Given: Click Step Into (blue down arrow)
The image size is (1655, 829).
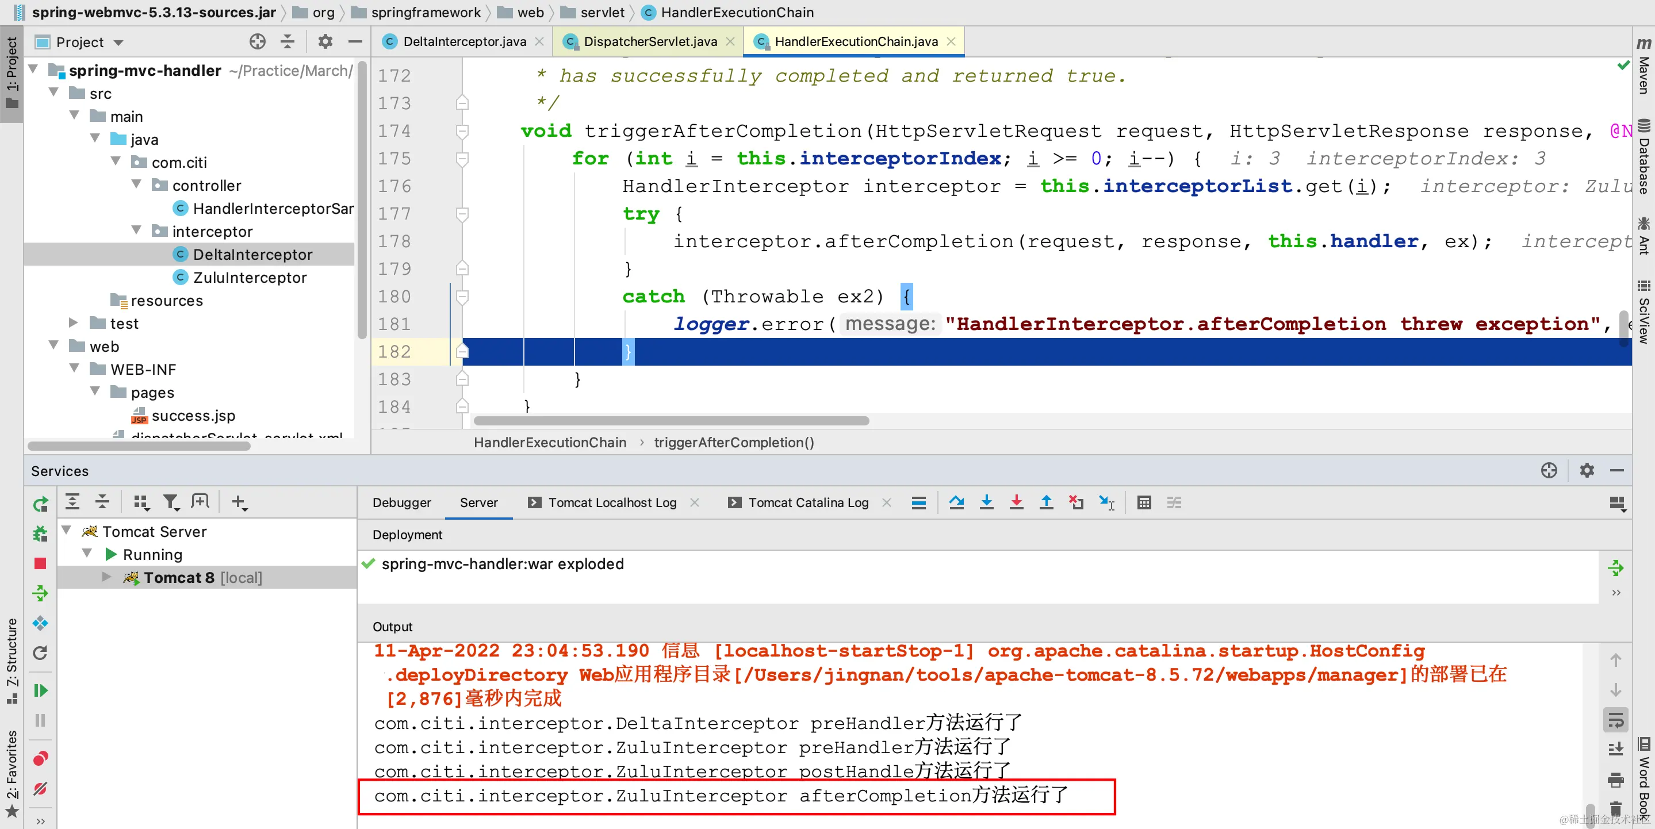Looking at the screenshot, I should click(986, 503).
